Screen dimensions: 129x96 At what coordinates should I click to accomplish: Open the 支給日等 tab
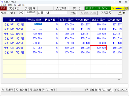(30, 9)
